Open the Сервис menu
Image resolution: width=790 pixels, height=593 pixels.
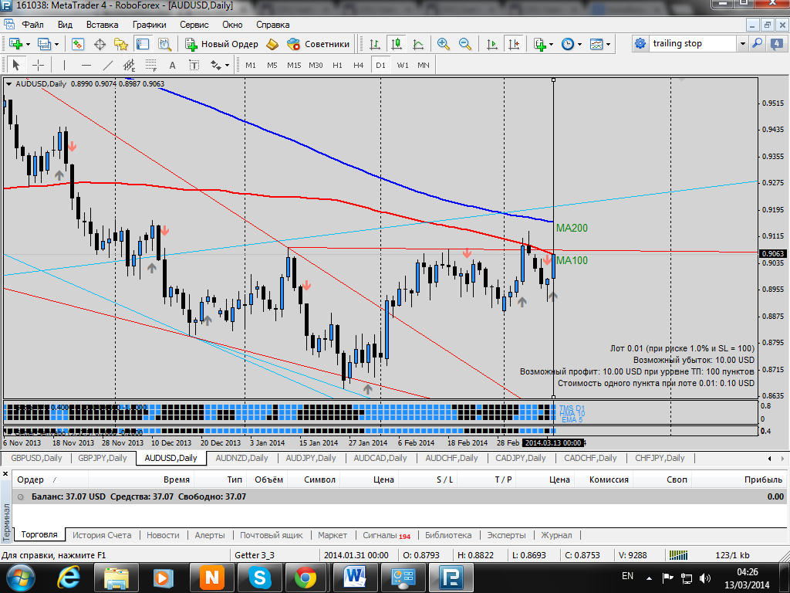[x=194, y=25]
